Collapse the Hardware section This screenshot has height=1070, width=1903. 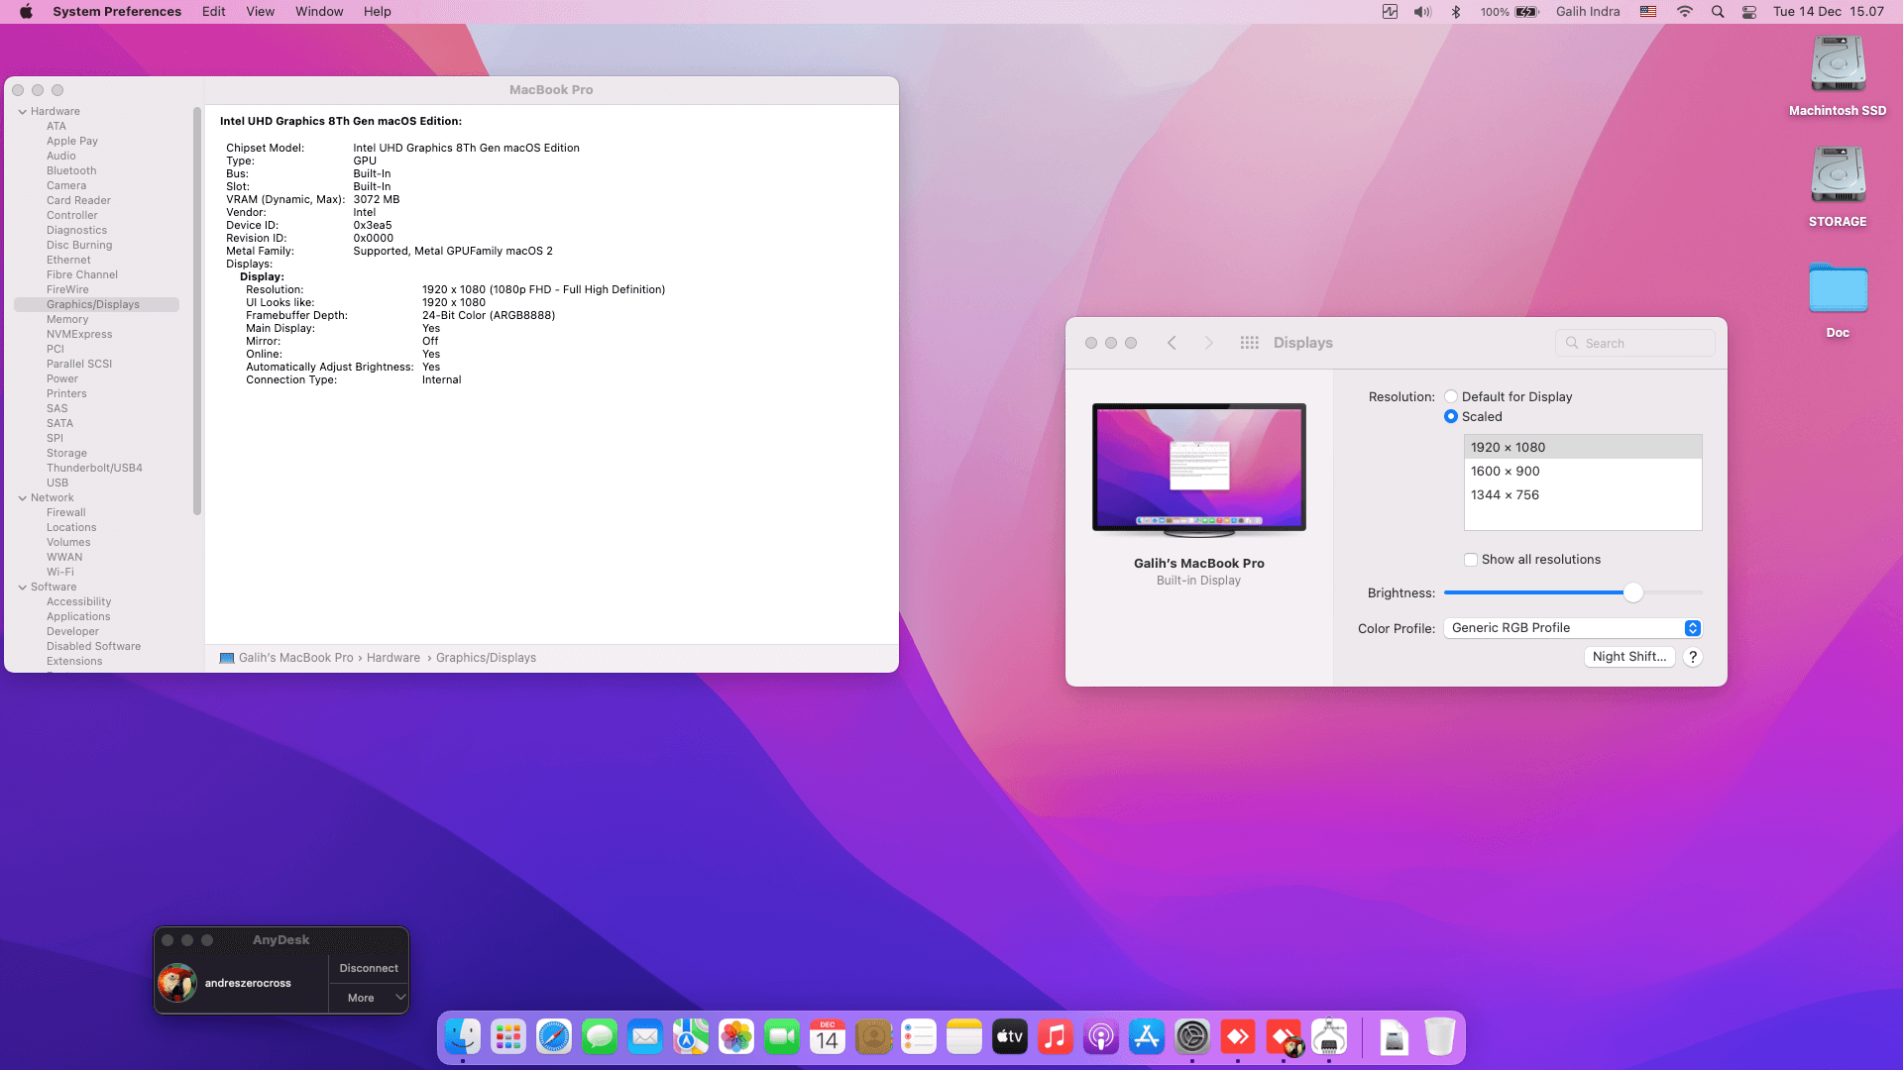click(x=22, y=111)
